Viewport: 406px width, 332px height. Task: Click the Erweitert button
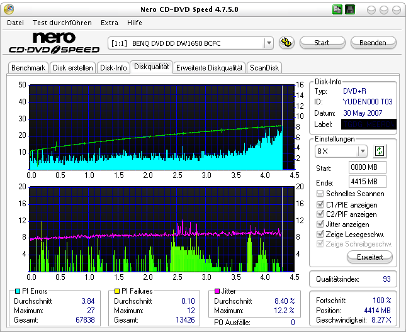(x=369, y=257)
